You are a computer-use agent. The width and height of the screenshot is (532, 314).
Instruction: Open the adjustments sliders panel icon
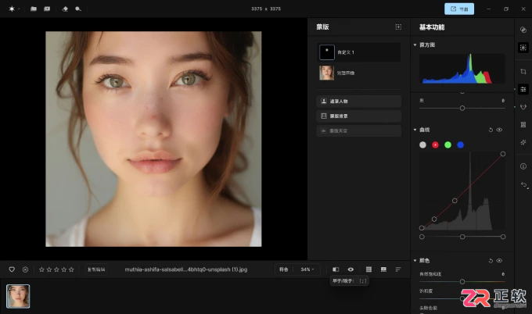pyautogui.click(x=523, y=89)
